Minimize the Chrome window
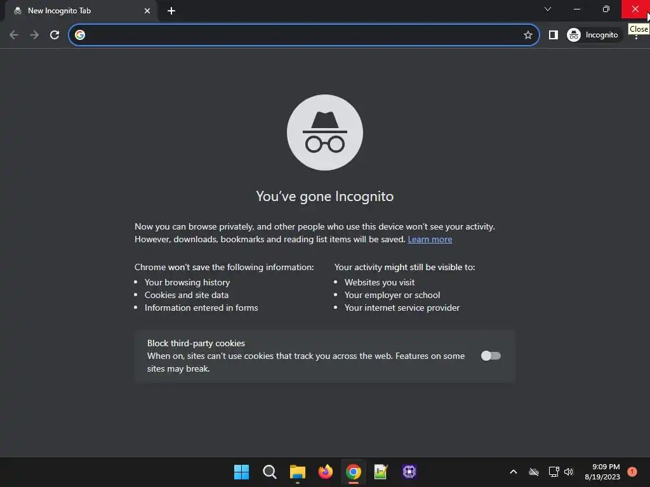The image size is (650, 487). coord(577,9)
